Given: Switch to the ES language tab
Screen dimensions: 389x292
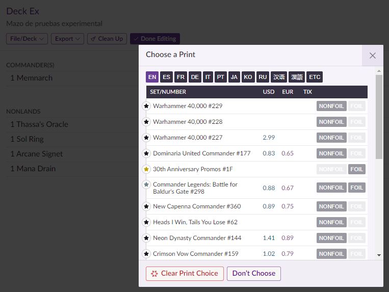Looking at the screenshot, I should (166, 77).
